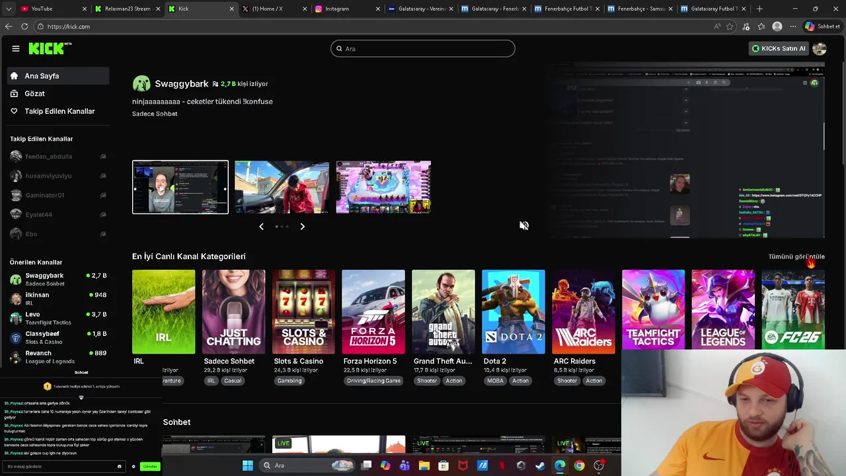The width and height of the screenshot is (846, 476).
Task: Open the Windows Start menu
Action: pos(247,465)
